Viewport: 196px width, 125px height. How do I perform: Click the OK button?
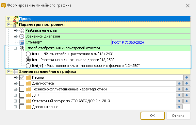153,116
